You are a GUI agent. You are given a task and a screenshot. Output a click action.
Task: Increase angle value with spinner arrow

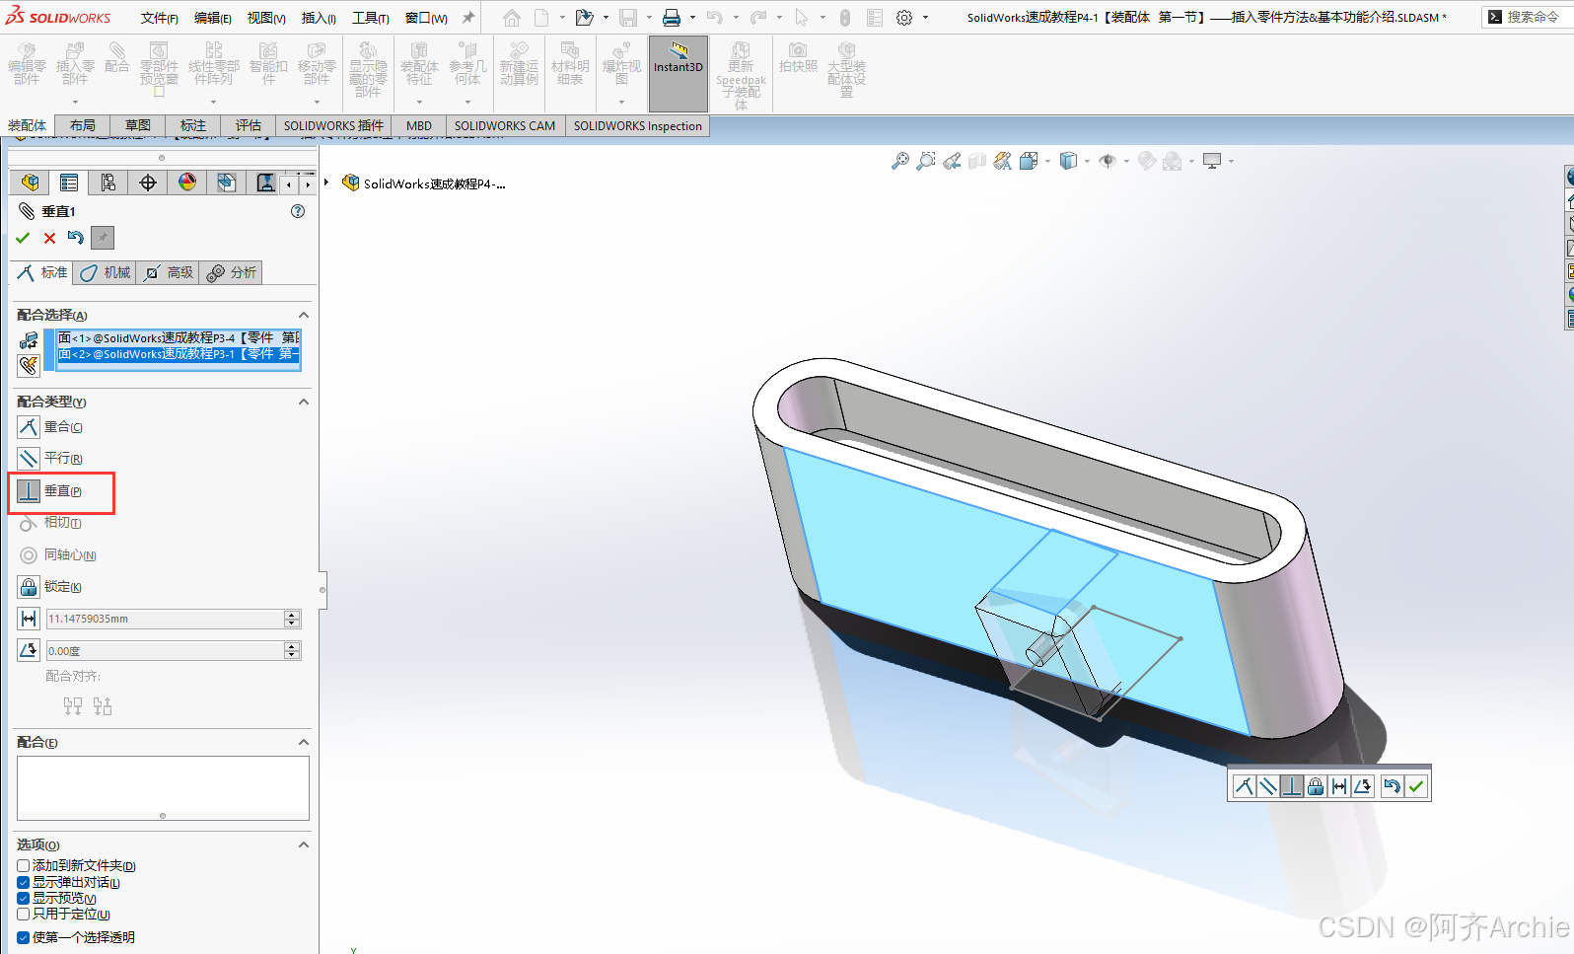pyautogui.click(x=292, y=646)
